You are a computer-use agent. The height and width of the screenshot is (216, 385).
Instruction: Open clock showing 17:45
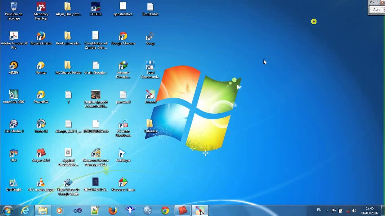[370, 211]
